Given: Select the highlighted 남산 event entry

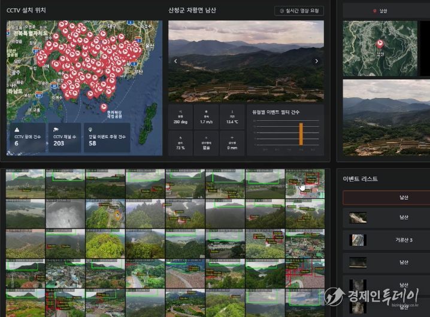Looking at the screenshot, I should 386,197.
